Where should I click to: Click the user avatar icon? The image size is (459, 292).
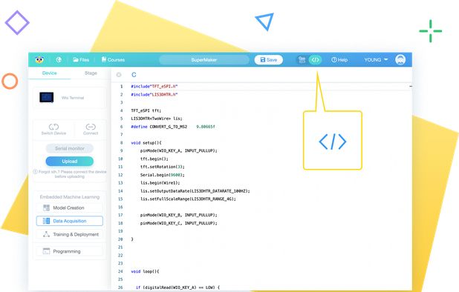point(400,60)
